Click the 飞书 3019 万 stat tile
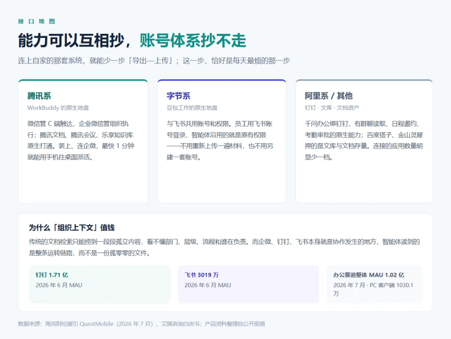451x339 pixels. (248, 284)
